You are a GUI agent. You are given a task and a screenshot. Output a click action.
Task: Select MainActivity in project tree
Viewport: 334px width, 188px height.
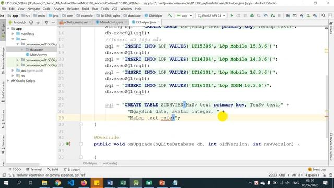pos(37,55)
